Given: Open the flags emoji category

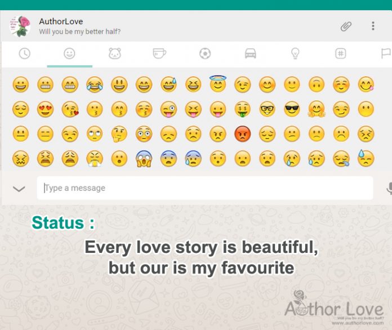Looking at the screenshot, I should pos(386,53).
